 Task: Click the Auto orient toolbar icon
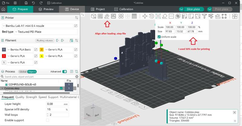tap(107, 16)
